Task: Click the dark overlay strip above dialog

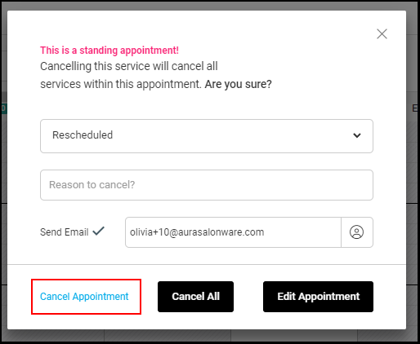Action: tap(210, 6)
